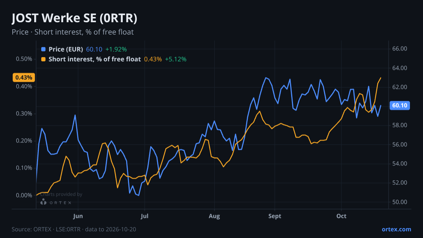
Task: Click the 0.43% value in the legend
Action: click(x=153, y=59)
